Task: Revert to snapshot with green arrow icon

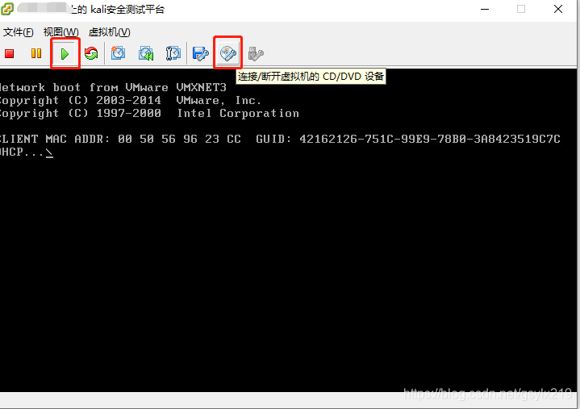Action: click(x=146, y=53)
